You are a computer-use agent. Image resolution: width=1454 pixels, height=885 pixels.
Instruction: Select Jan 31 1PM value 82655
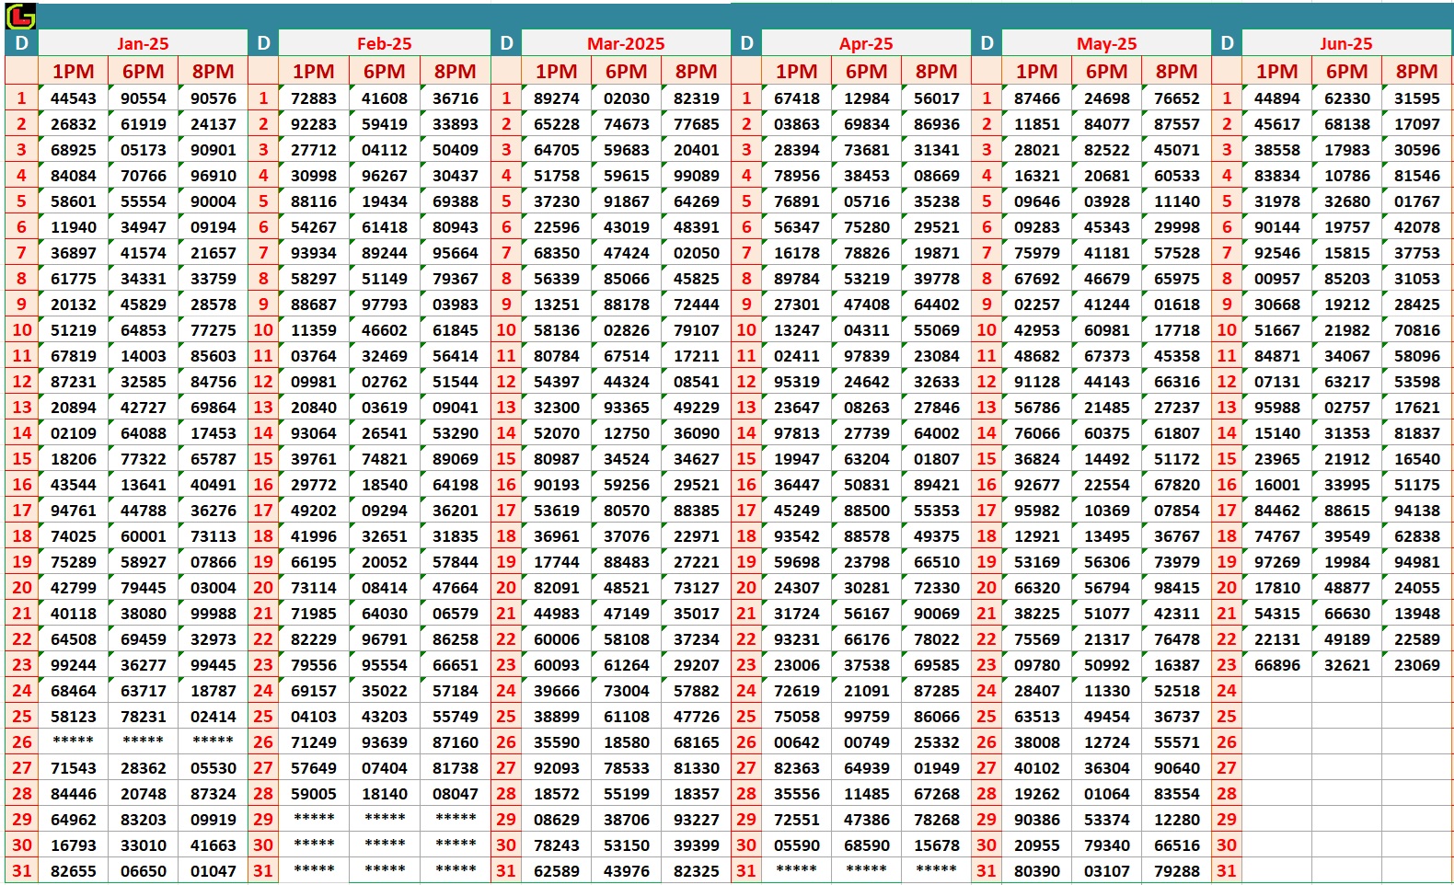click(74, 870)
